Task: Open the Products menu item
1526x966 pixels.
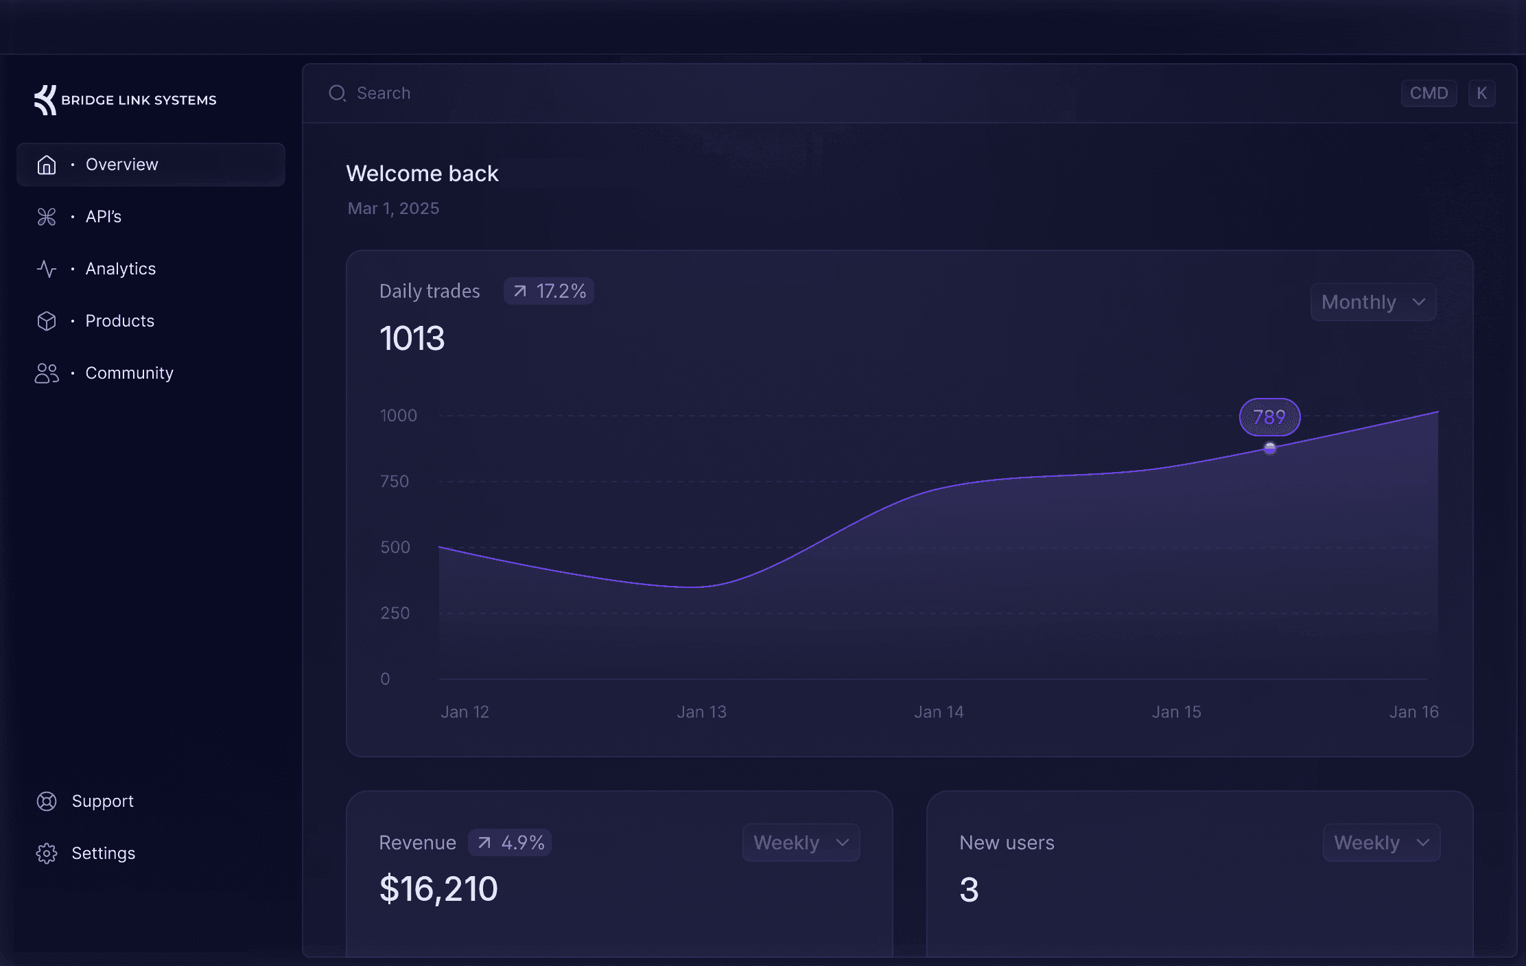Action: point(120,321)
